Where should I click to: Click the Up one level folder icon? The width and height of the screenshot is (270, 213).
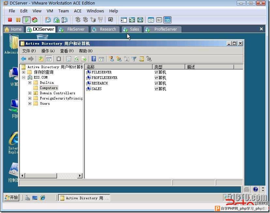[x=41, y=59]
